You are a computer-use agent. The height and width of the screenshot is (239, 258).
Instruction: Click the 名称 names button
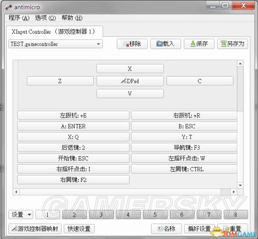pos(167,229)
